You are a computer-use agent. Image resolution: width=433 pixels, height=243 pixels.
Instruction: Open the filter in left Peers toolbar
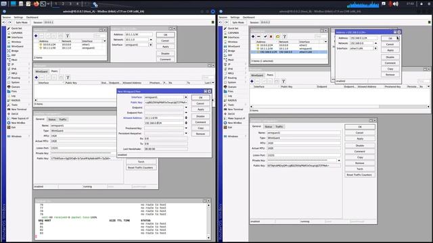coord(68,78)
